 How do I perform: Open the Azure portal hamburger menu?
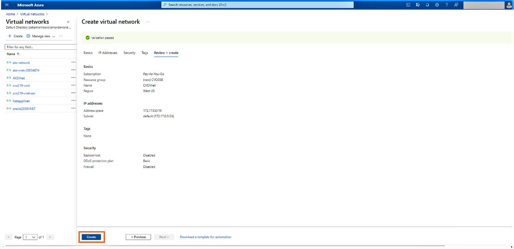[x=7, y=5]
